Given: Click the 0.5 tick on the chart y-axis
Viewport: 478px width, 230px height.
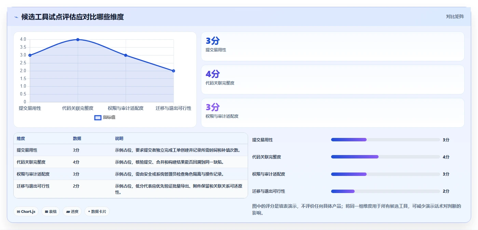Looking at the screenshot, I should (x=23, y=94).
